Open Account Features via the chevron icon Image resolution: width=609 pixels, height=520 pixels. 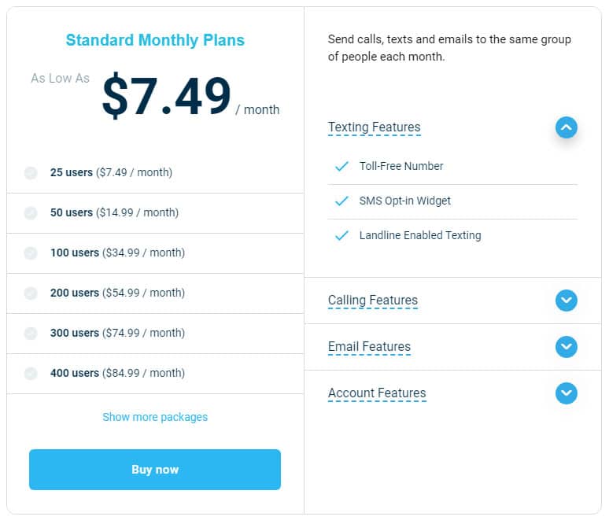[x=567, y=393]
